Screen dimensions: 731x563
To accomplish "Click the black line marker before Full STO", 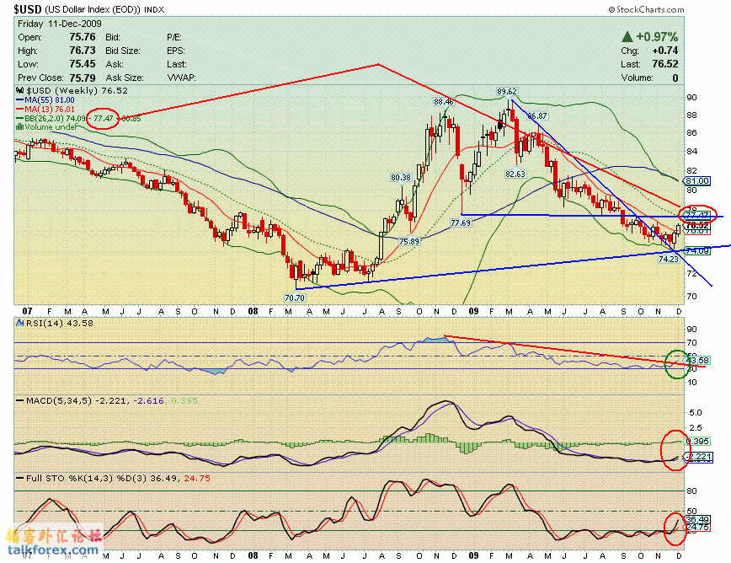I will 20,478.
